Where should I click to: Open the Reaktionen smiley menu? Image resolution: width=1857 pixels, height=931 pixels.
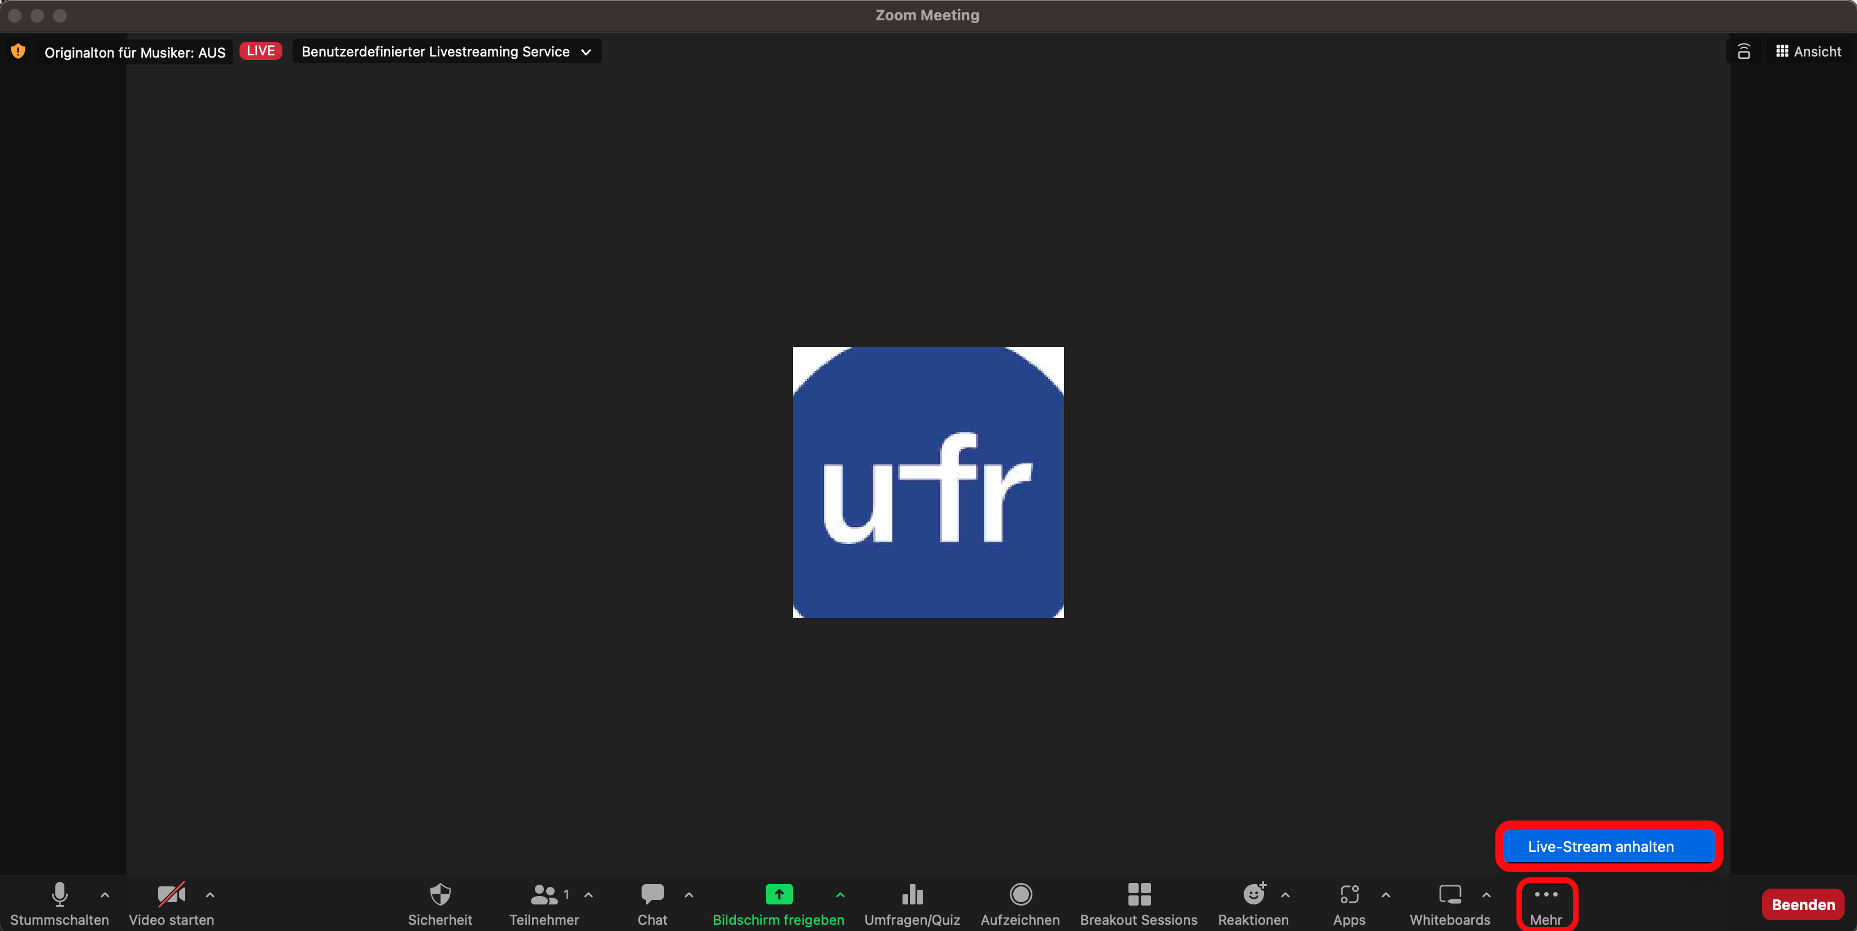pos(1254,904)
